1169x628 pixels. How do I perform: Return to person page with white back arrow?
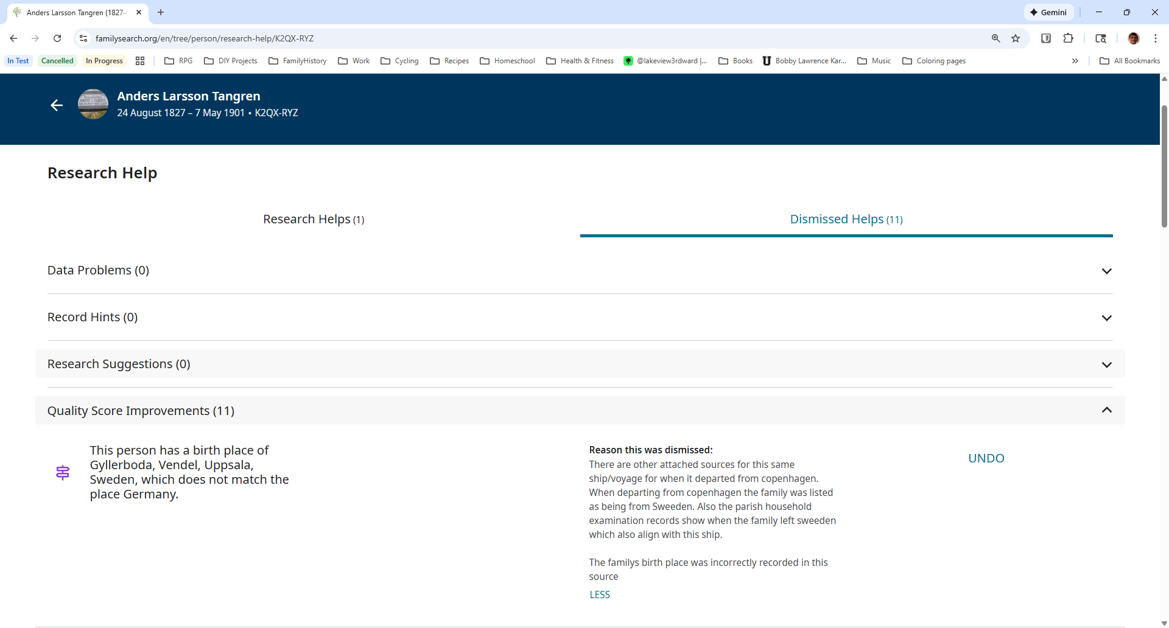click(57, 105)
